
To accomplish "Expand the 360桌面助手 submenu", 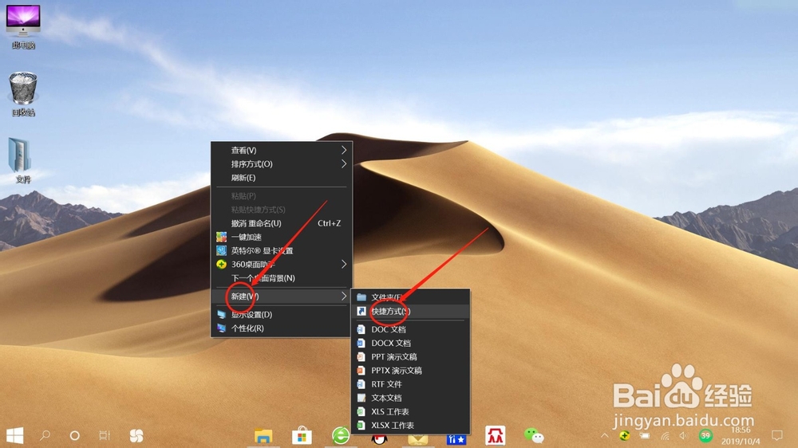I will [x=282, y=265].
